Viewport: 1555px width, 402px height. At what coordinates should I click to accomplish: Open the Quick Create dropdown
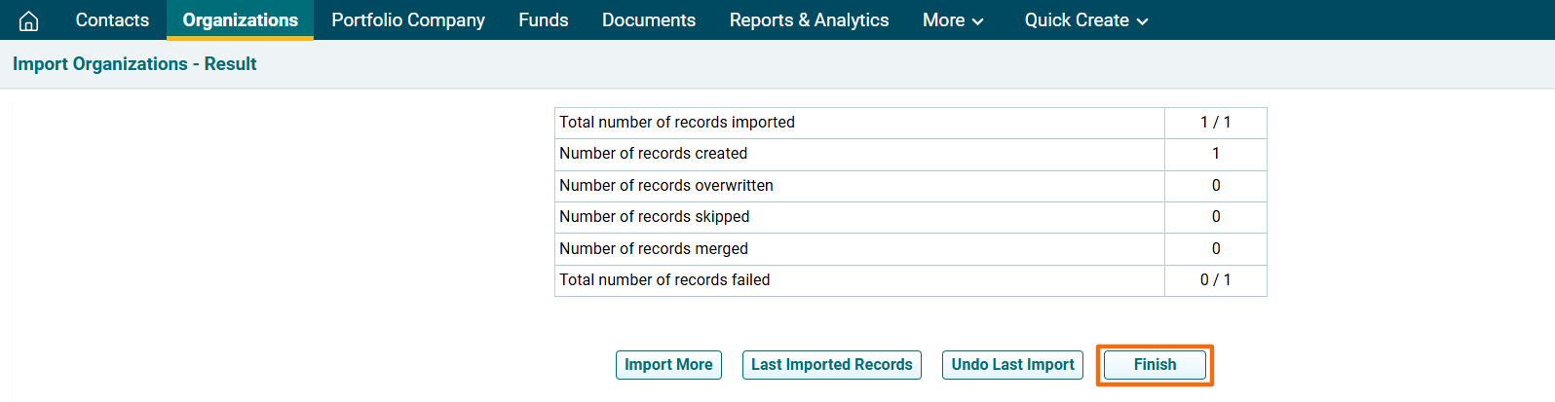[x=1085, y=20]
